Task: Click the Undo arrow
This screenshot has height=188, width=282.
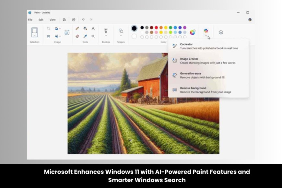Action: [83, 19]
